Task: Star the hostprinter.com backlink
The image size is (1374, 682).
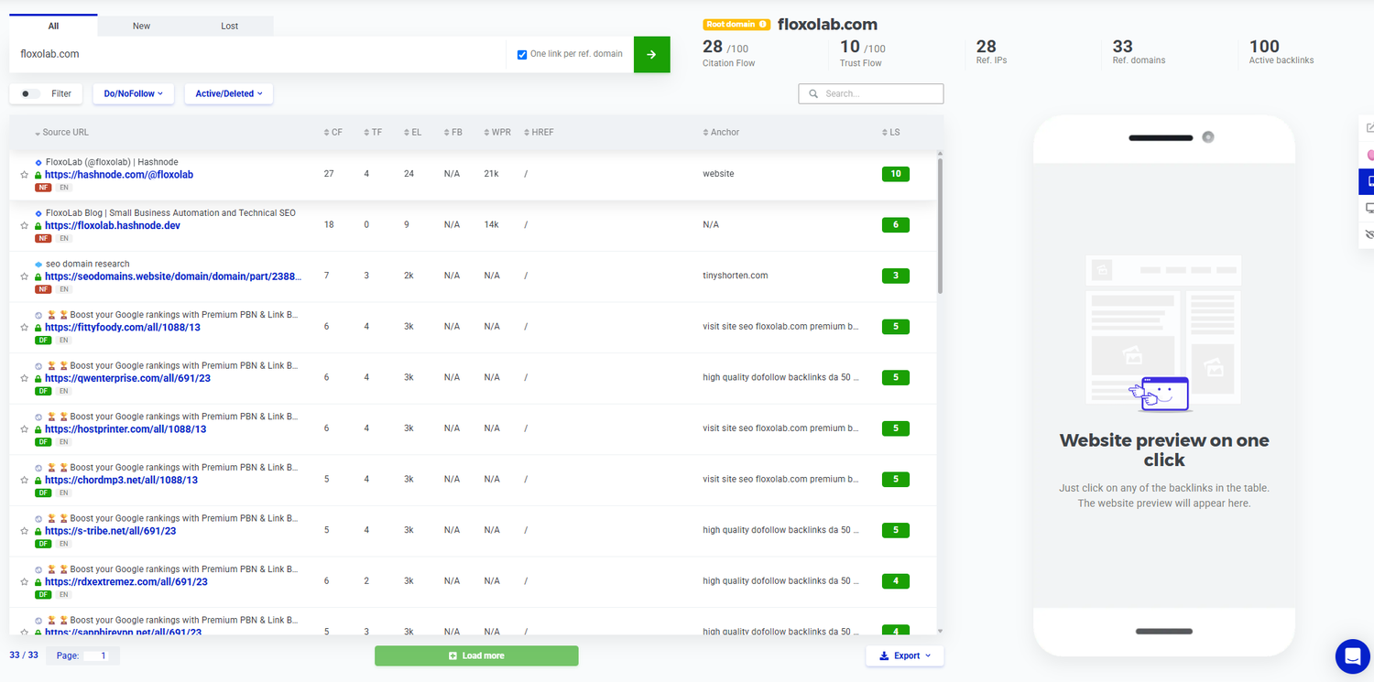Action: 25,429
